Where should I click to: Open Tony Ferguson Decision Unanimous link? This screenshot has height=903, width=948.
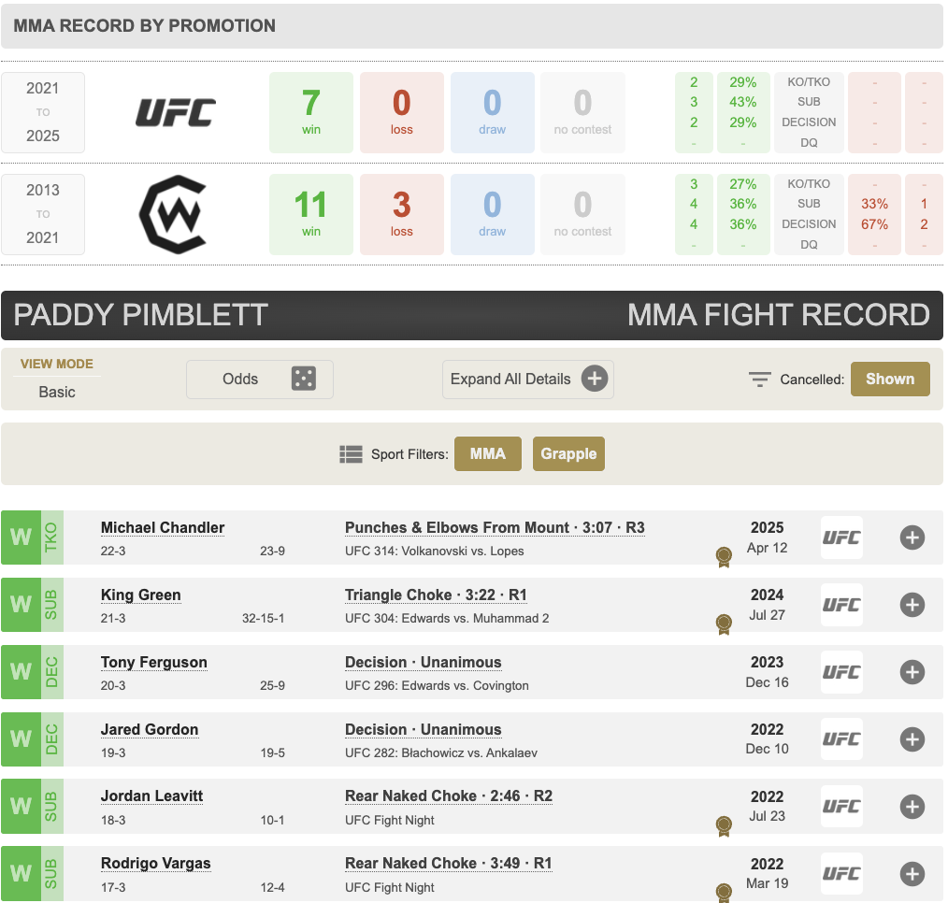[x=424, y=662]
